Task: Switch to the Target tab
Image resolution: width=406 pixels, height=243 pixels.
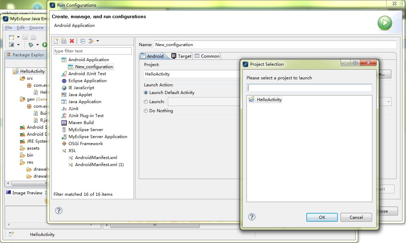Action: tap(181, 56)
